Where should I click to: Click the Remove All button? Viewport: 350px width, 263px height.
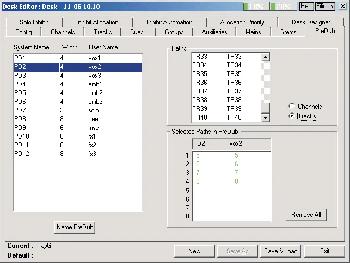306,215
